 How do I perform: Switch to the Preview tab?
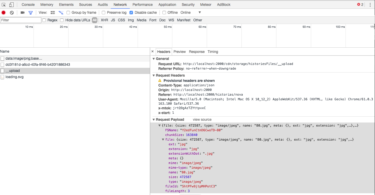(x=179, y=52)
